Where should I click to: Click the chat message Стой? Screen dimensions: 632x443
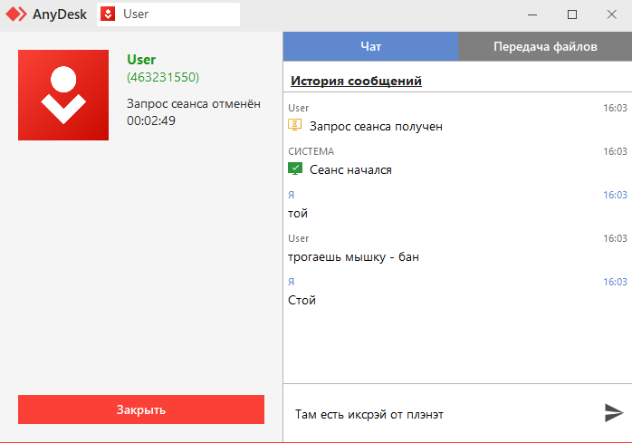point(302,300)
